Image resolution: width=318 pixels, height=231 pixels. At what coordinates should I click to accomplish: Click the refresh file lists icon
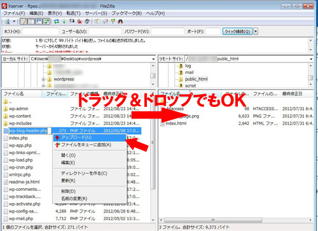57,22
